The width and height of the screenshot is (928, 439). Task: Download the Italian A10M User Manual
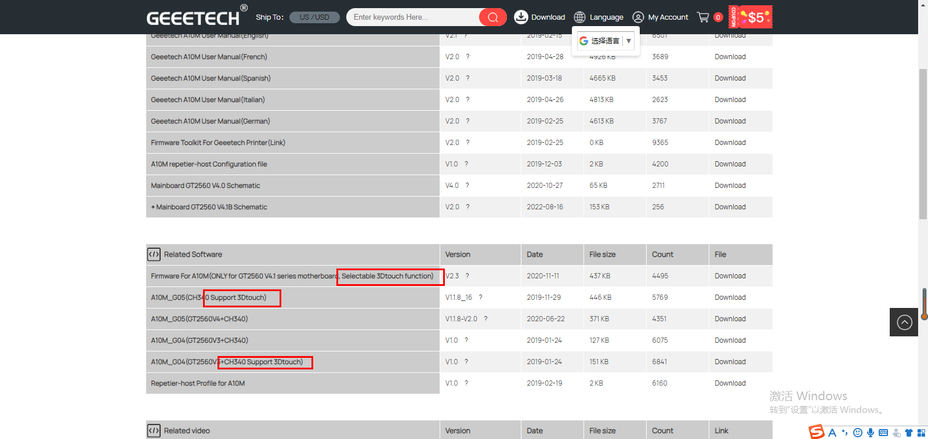(730, 100)
